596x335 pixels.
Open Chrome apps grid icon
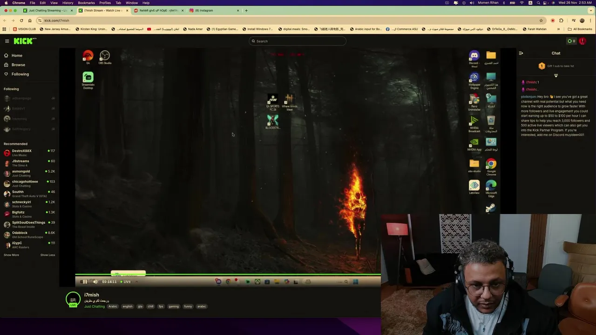(x=4, y=29)
